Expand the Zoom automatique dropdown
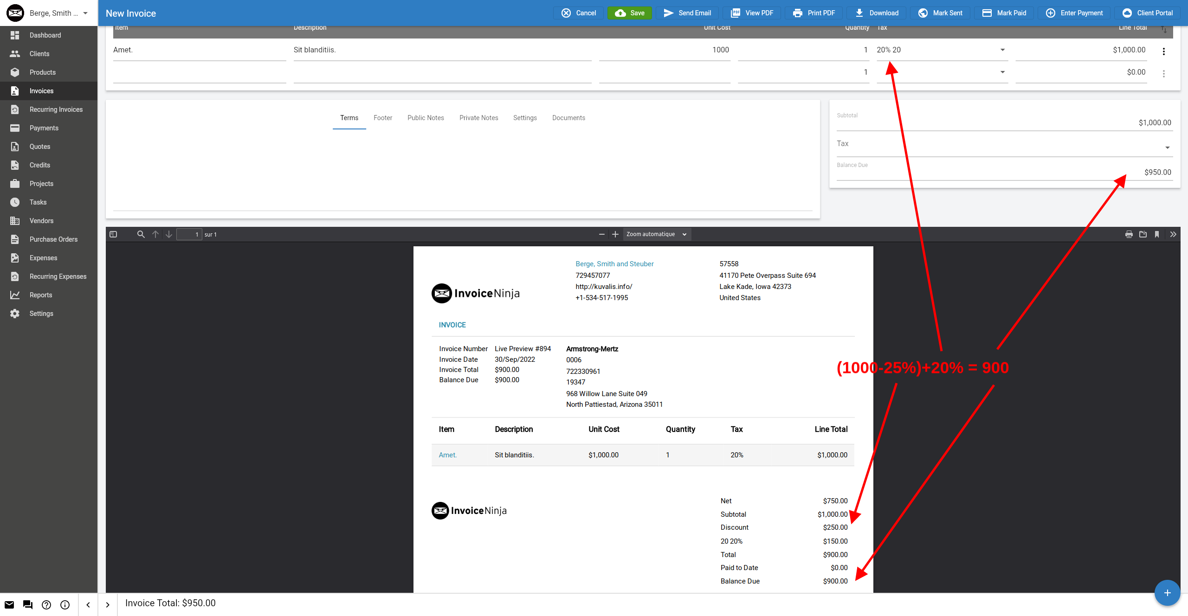 pyautogui.click(x=656, y=234)
